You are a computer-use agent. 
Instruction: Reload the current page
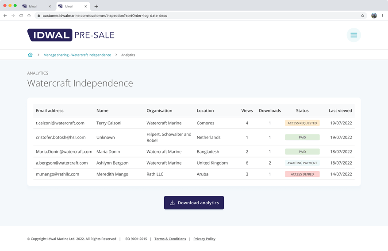tap(21, 15)
